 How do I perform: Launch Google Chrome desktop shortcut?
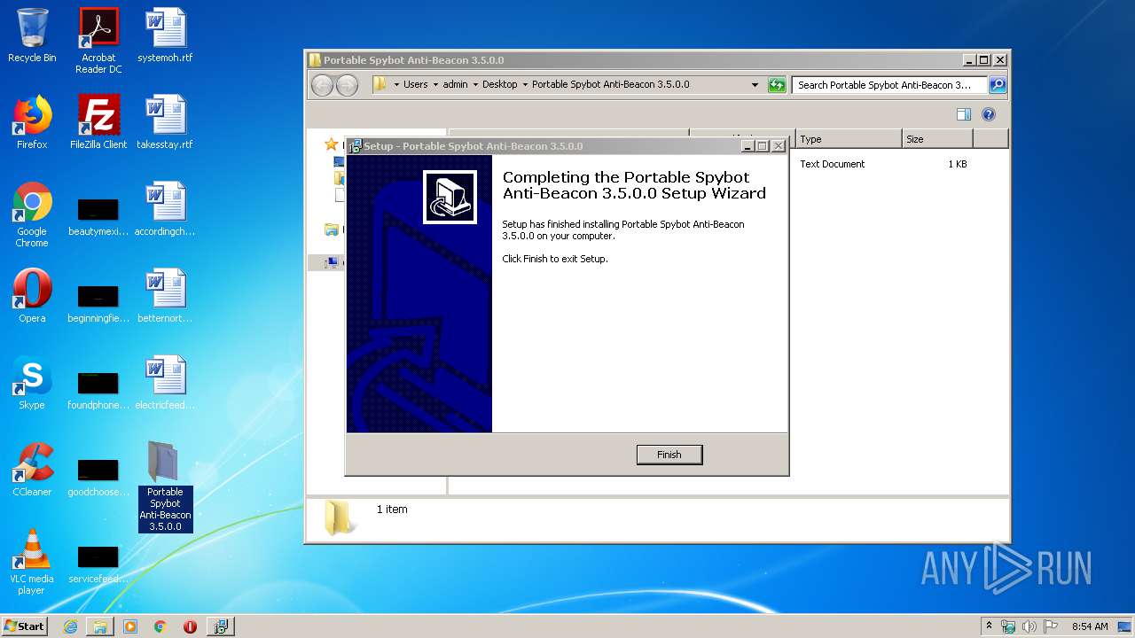(x=32, y=214)
